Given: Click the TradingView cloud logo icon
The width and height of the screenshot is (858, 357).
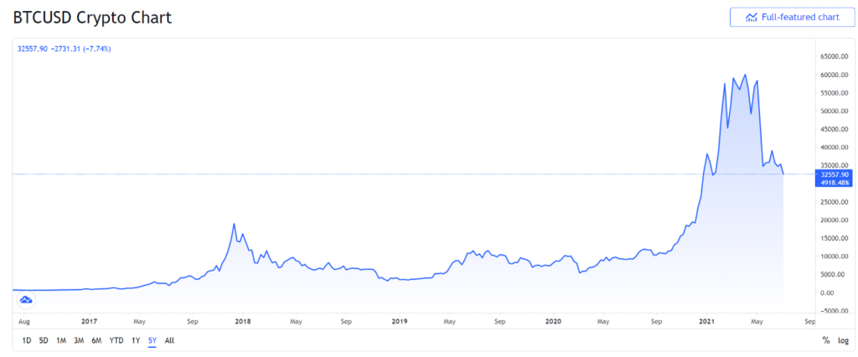Looking at the screenshot, I should coord(25,300).
